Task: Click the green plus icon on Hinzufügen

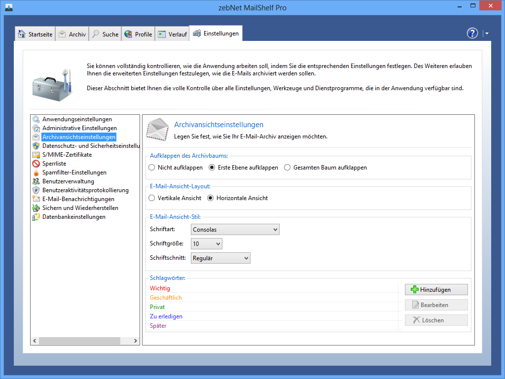Action: tap(414, 290)
